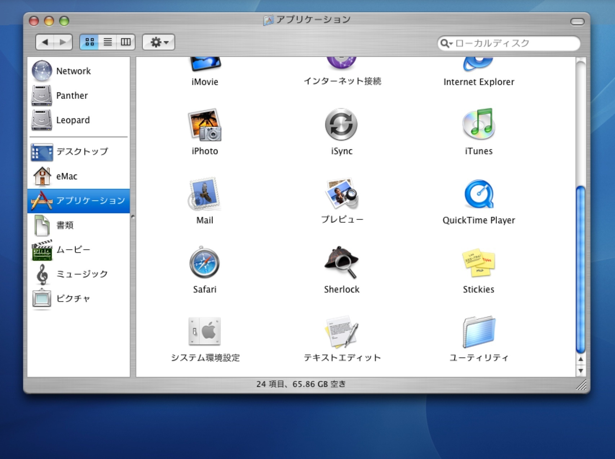Screen dimensions: 615x459
Task: Select the Mail stamp icon
Action: pyautogui.click(x=204, y=194)
